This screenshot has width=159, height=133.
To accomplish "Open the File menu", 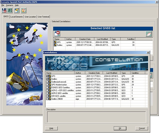I will pyautogui.click(x=3, y=5).
